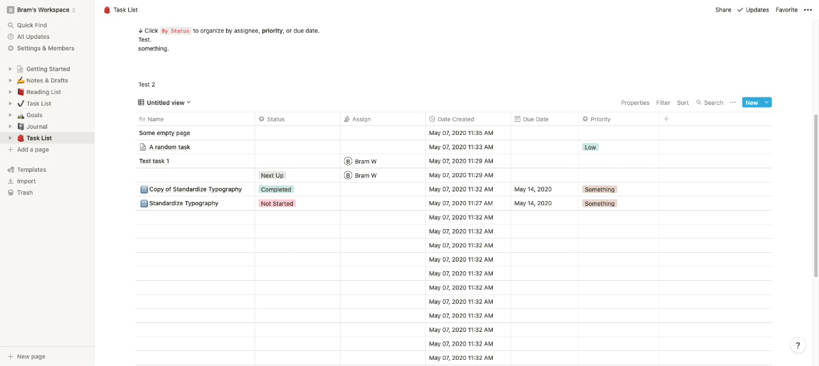Add a new column with plus icon

(x=666, y=119)
